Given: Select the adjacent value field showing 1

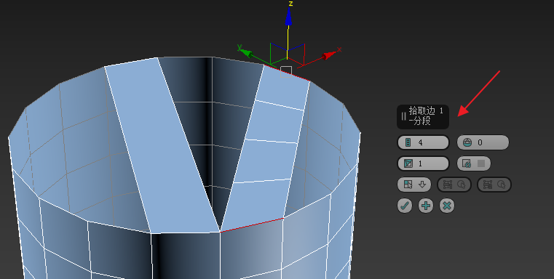Looking at the screenshot, I should [423, 163].
